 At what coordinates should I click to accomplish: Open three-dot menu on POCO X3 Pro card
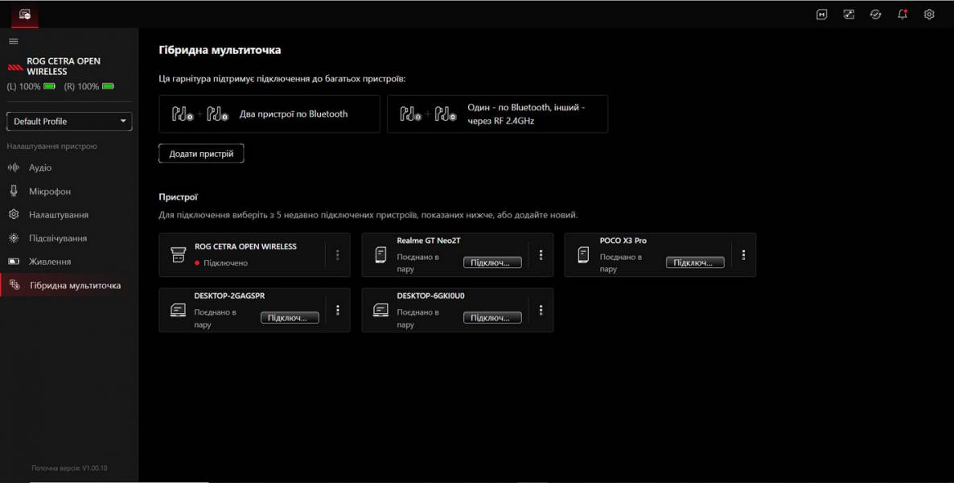[743, 254]
